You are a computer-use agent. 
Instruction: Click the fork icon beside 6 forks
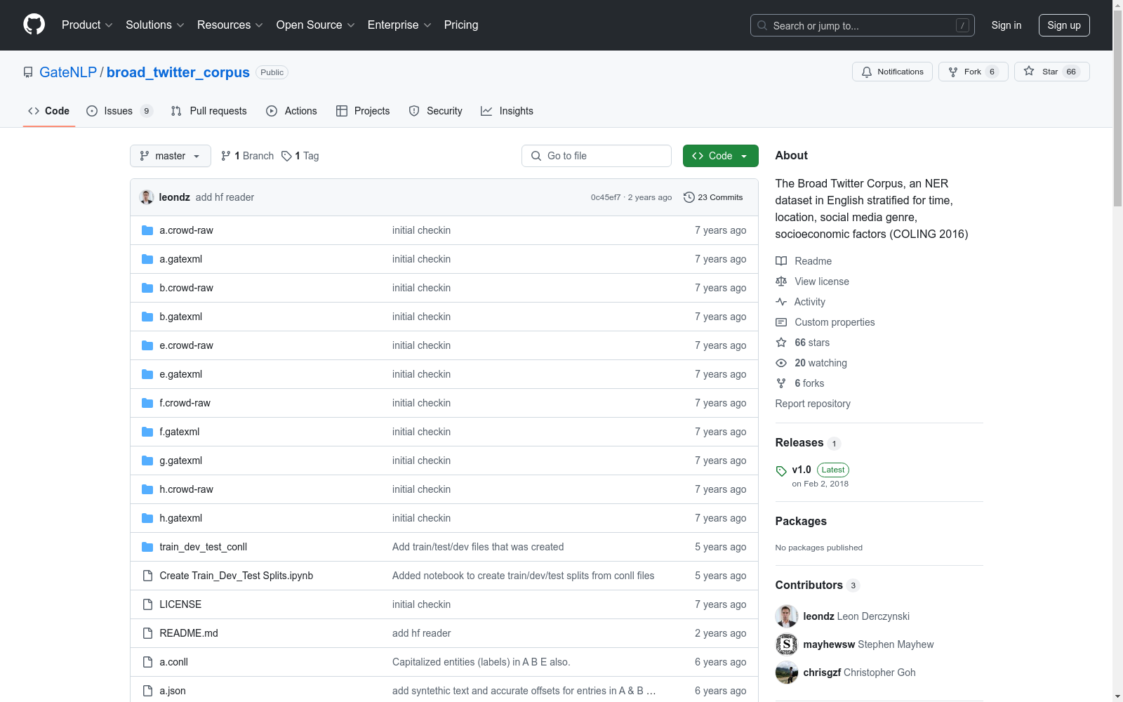coord(781,383)
